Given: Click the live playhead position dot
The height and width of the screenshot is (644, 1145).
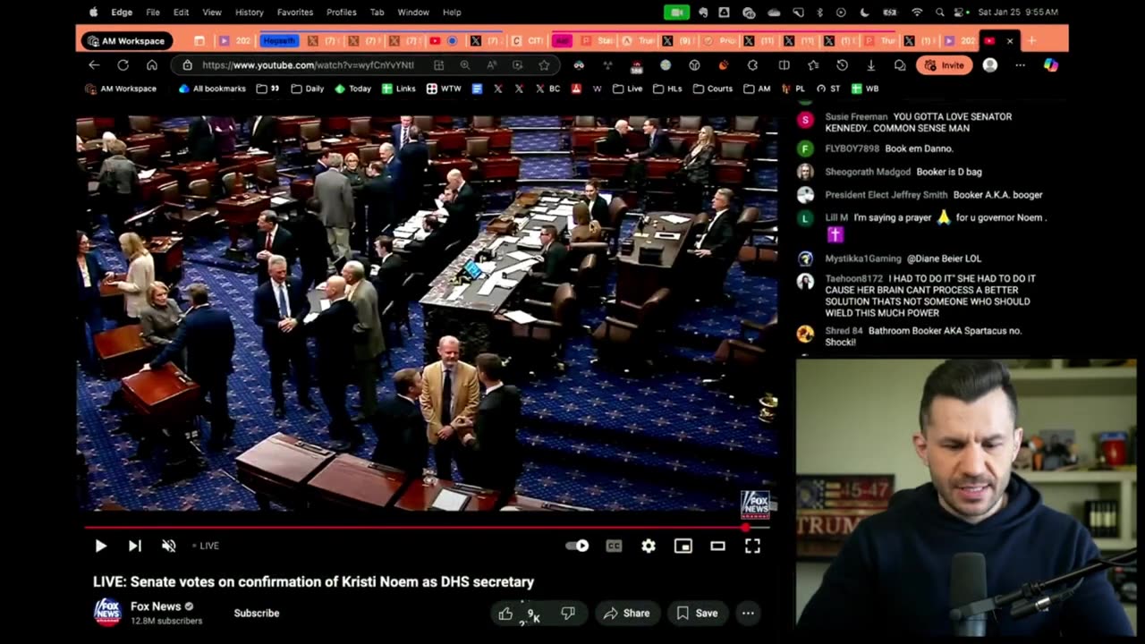Looking at the screenshot, I should 746,528.
